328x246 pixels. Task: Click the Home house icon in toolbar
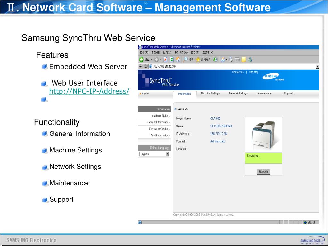(x=178, y=60)
